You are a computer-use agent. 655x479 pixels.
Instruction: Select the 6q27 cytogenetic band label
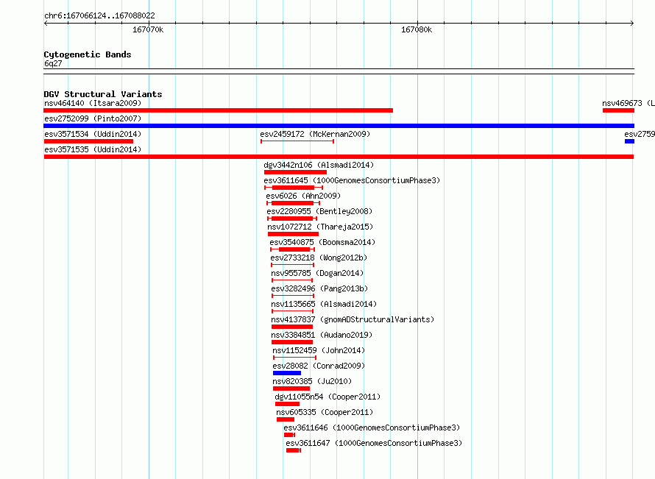tap(53, 63)
